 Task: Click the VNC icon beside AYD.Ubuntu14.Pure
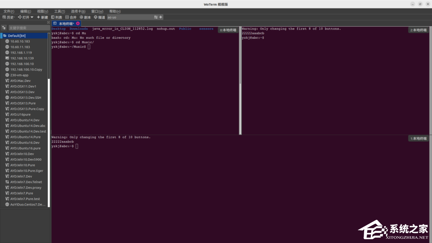[7, 137]
